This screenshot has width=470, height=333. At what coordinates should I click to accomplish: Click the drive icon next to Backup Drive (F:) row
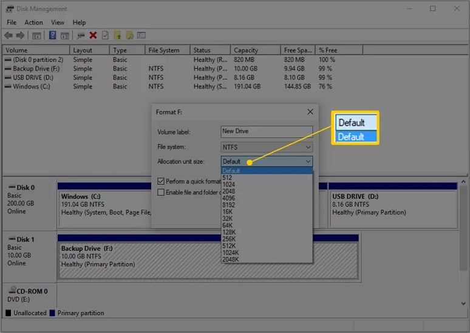[x=8, y=69]
